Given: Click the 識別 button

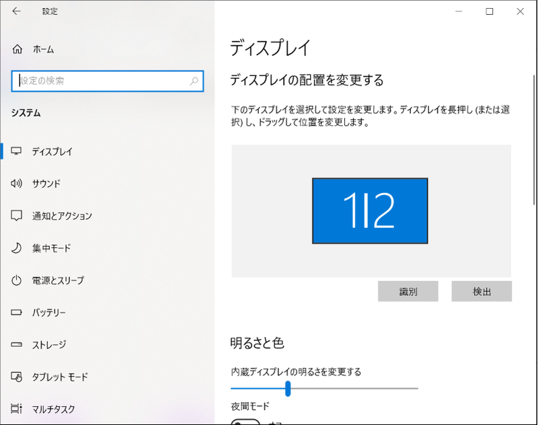Looking at the screenshot, I should coord(408,291).
